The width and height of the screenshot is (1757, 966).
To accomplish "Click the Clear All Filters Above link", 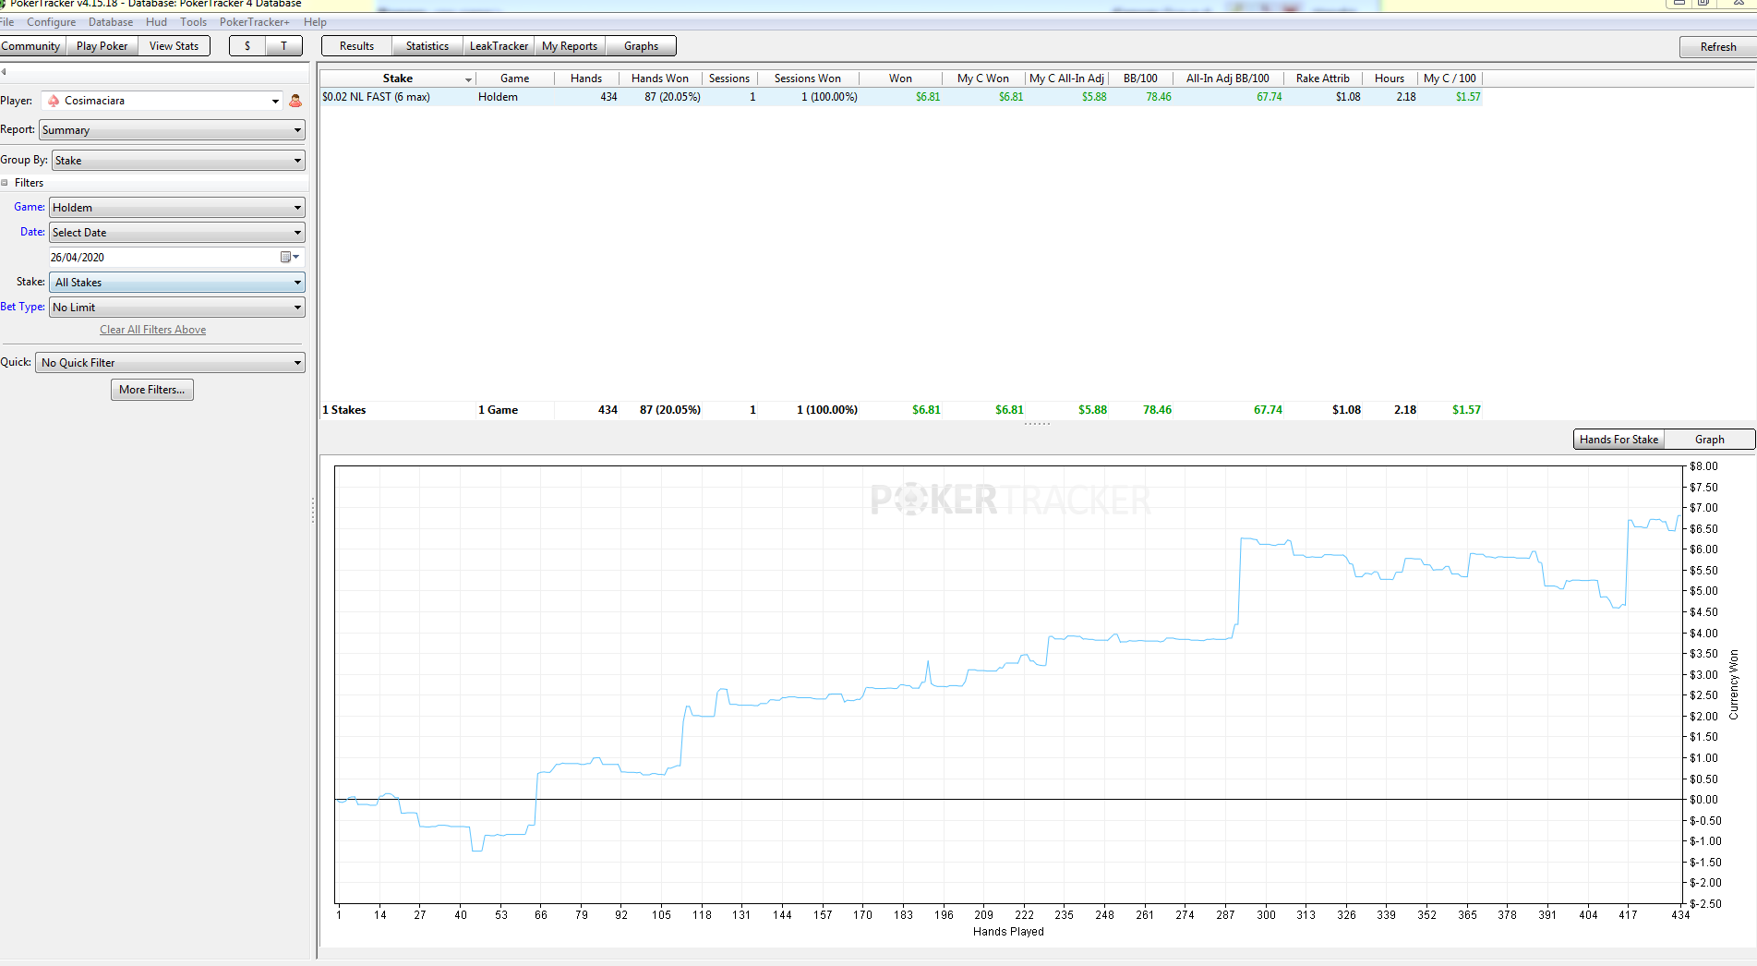I will pyautogui.click(x=152, y=330).
